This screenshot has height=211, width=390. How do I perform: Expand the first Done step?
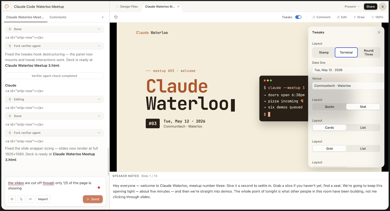(54, 29)
